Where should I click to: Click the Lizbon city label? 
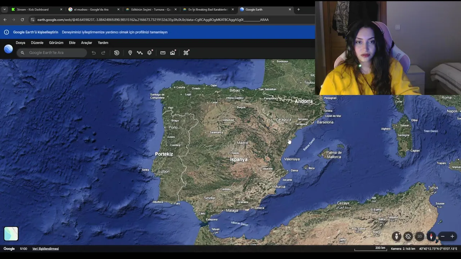[164, 171]
